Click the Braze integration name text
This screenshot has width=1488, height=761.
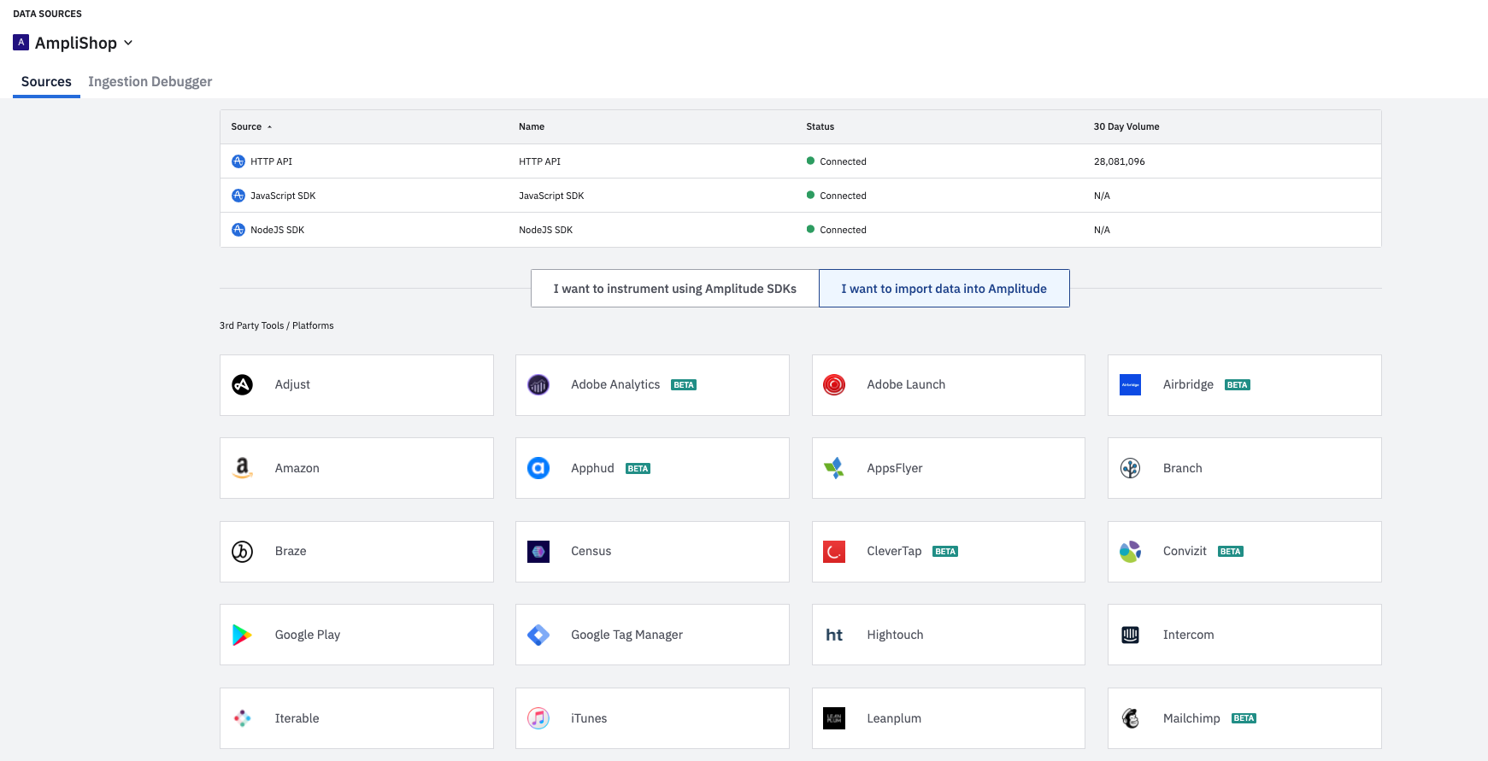pos(291,552)
